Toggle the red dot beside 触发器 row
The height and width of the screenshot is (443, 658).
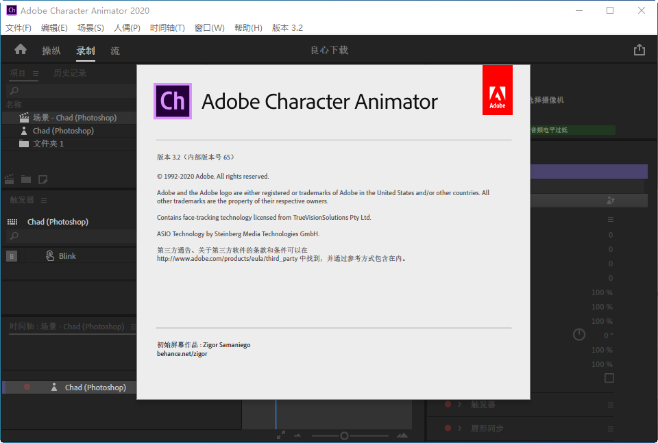tap(448, 405)
